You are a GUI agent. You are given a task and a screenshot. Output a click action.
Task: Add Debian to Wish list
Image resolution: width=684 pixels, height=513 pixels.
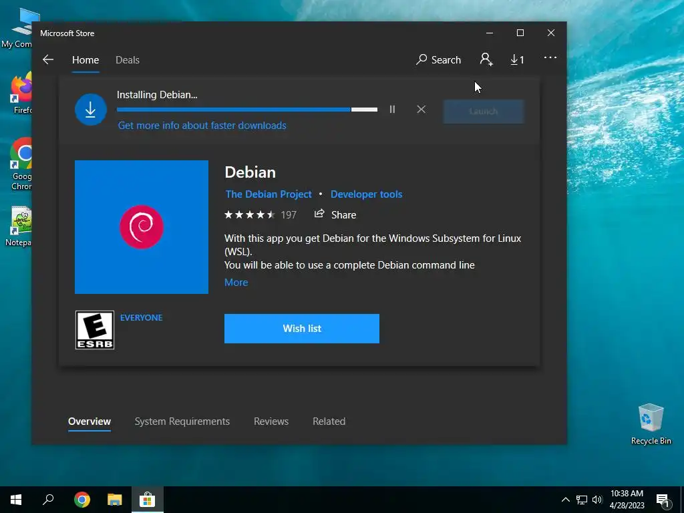(302, 329)
